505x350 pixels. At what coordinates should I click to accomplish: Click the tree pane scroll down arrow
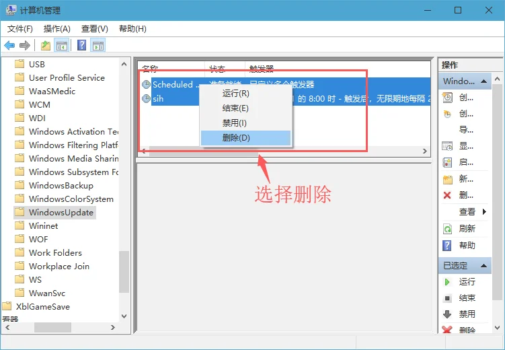pyautogui.click(x=124, y=316)
